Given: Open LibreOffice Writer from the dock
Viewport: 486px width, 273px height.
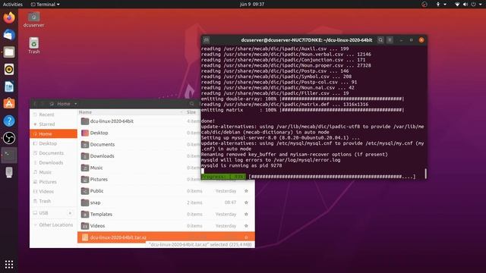Looking at the screenshot, I should coord(9,86).
